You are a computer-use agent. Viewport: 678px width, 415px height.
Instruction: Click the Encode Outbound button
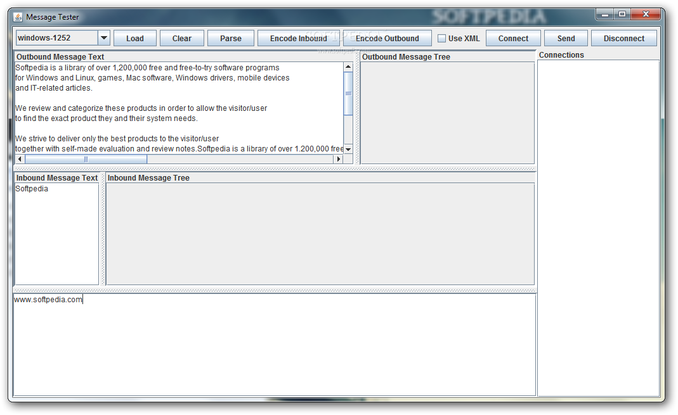(x=387, y=39)
